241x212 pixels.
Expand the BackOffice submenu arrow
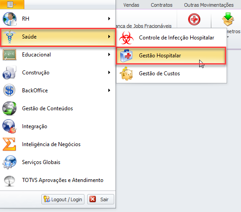tap(109, 91)
